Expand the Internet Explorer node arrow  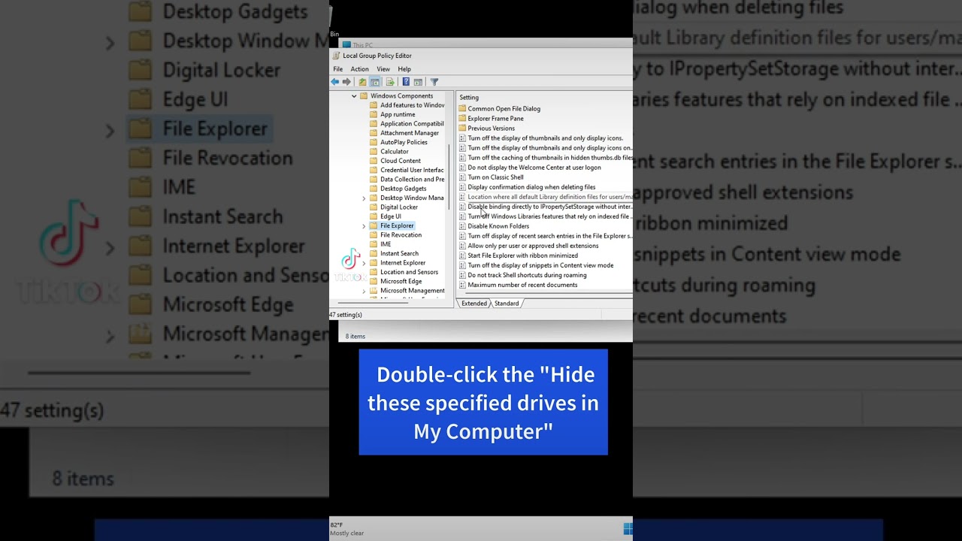(364, 263)
